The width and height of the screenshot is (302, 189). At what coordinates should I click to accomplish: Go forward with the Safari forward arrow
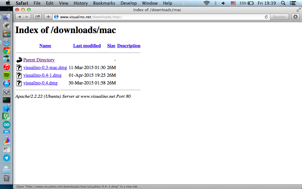pyautogui.click(x=27, y=17)
